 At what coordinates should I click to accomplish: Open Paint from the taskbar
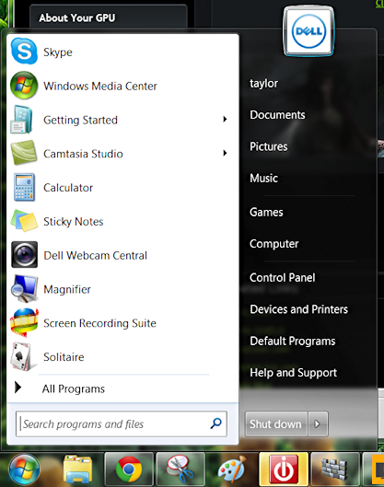click(232, 470)
